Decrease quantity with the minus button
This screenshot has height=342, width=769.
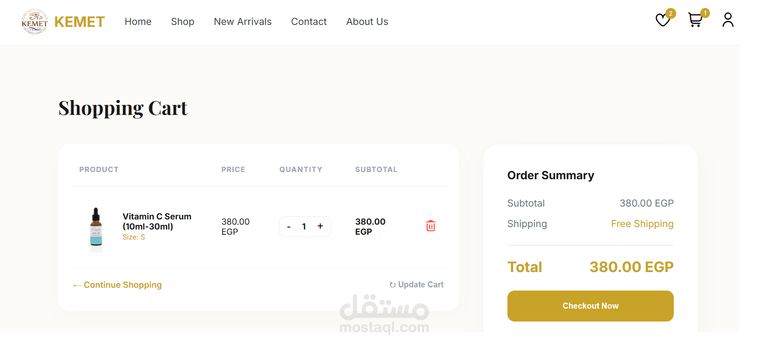(x=288, y=227)
